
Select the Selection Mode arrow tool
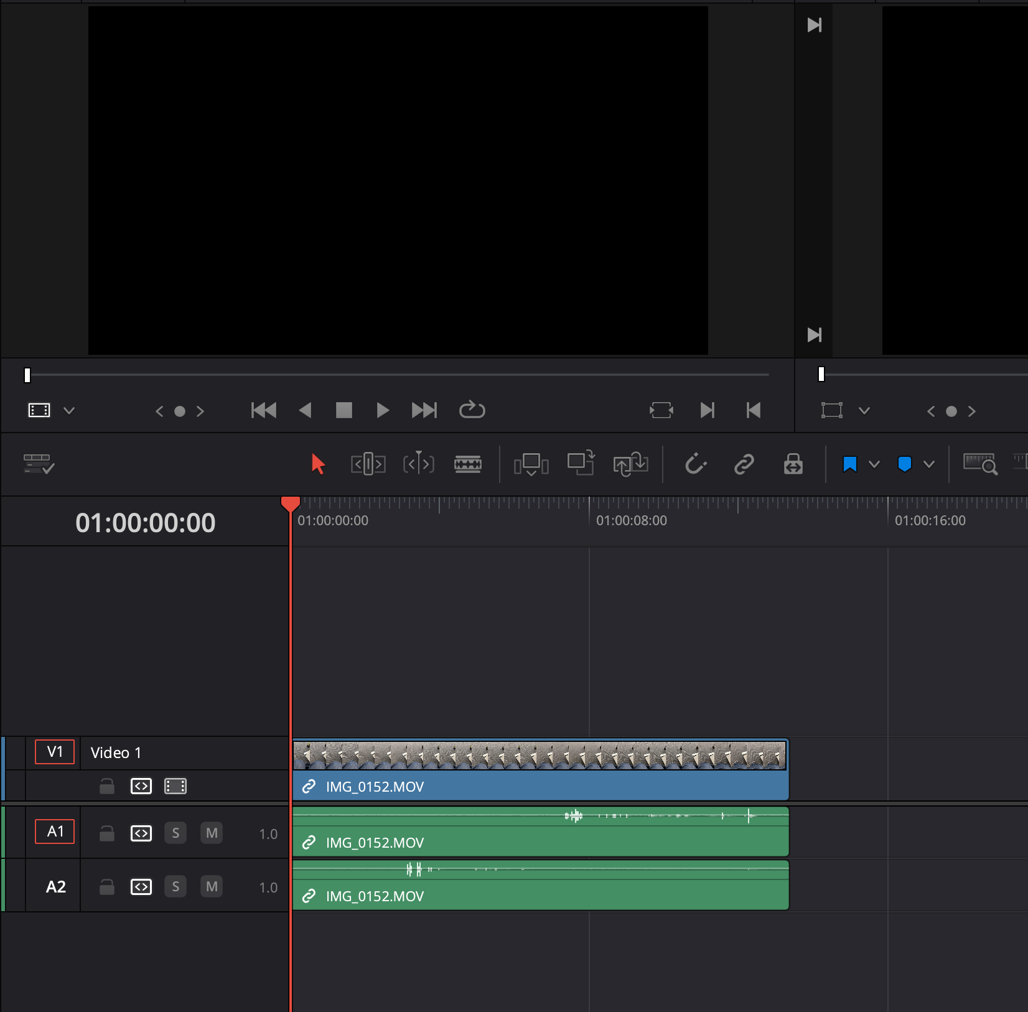click(x=318, y=464)
